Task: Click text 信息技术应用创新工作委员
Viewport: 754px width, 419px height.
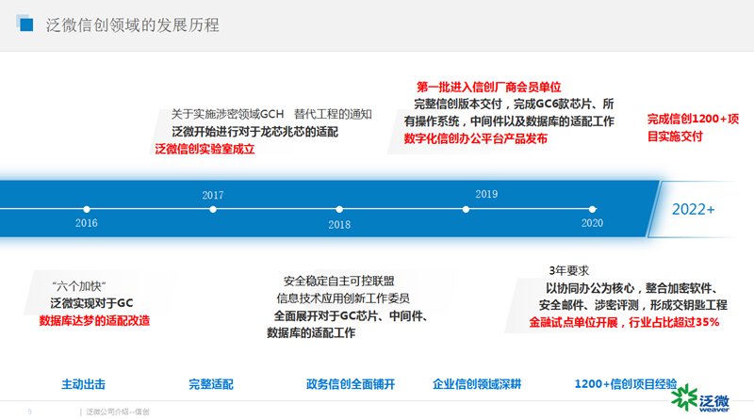Action: tap(343, 298)
